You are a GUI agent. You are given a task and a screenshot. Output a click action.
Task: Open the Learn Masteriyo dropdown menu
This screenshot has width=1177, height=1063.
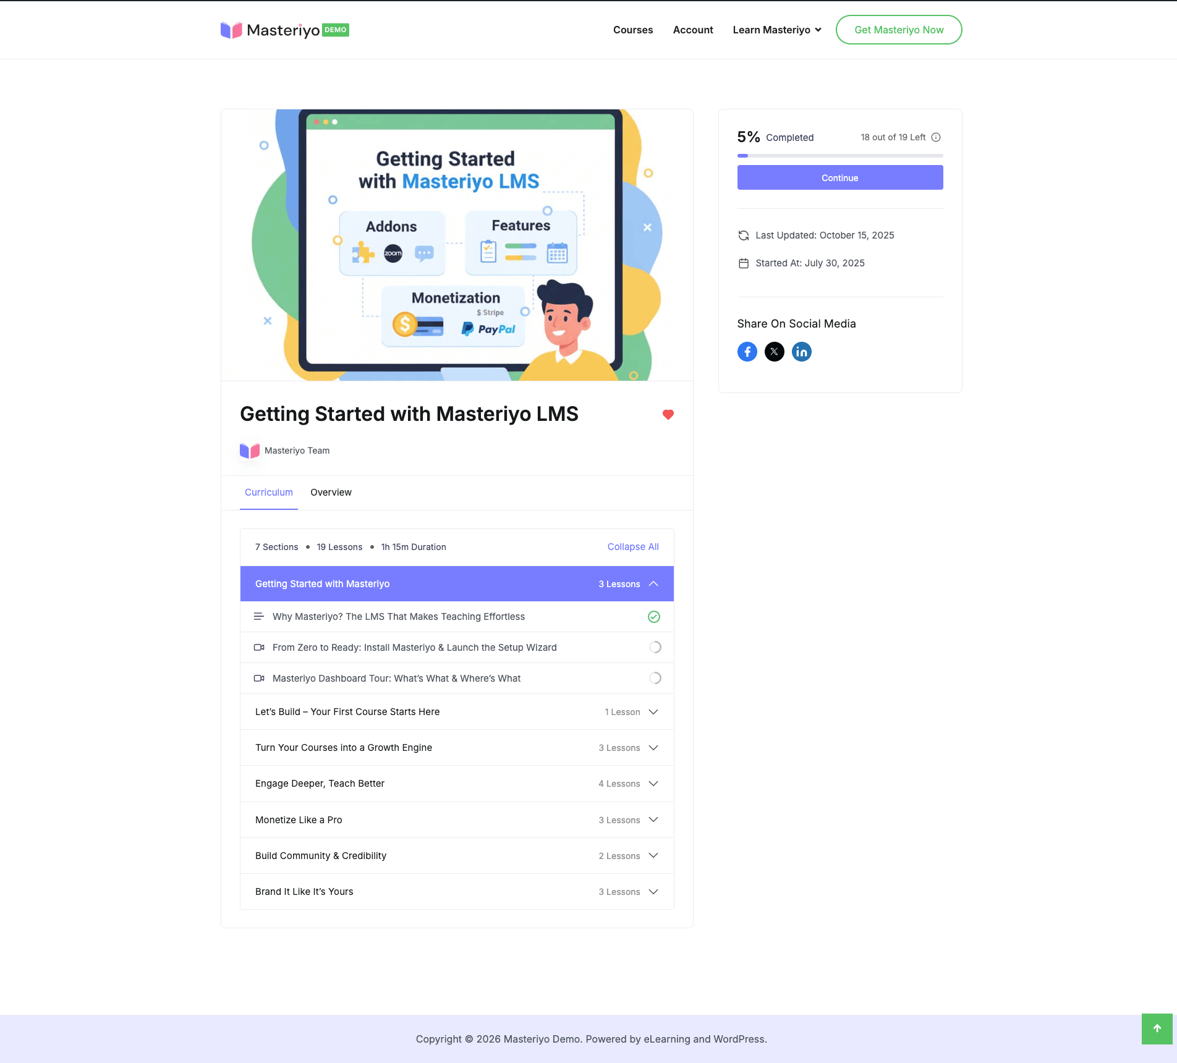click(777, 30)
